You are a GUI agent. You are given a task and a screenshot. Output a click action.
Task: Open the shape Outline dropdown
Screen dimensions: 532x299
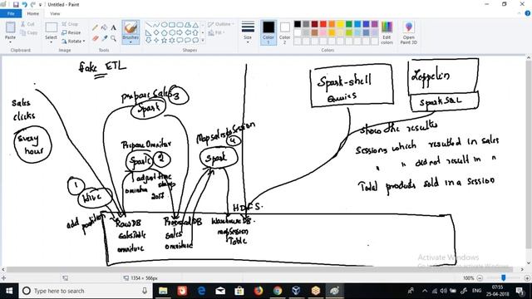(x=221, y=24)
